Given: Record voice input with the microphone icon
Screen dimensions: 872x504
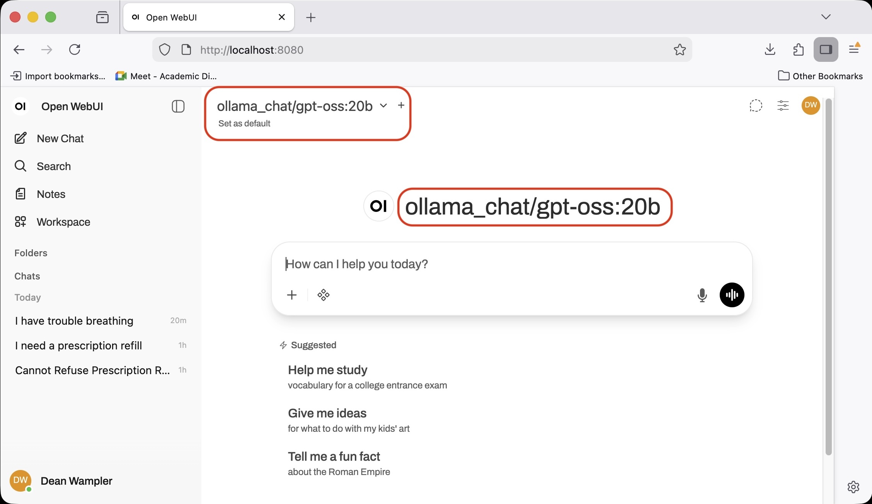Looking at the screenshot, I should point(702,295).
